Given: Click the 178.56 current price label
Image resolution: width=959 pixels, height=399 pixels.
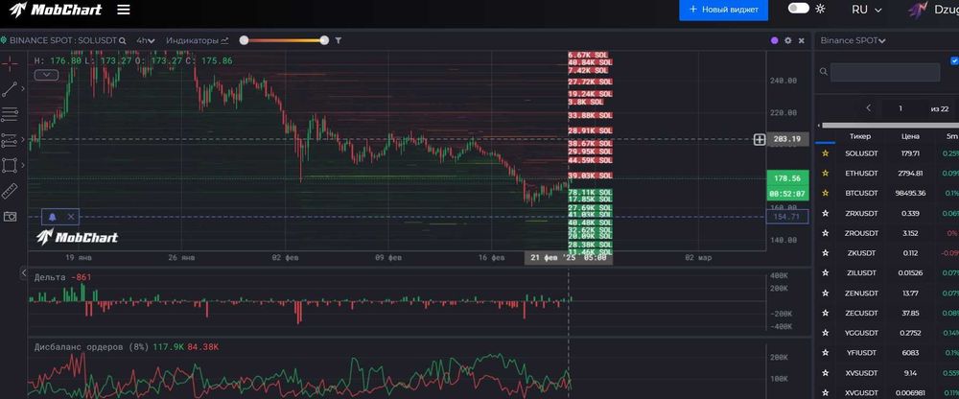Looking at the screenshot, I should (787, 178).
